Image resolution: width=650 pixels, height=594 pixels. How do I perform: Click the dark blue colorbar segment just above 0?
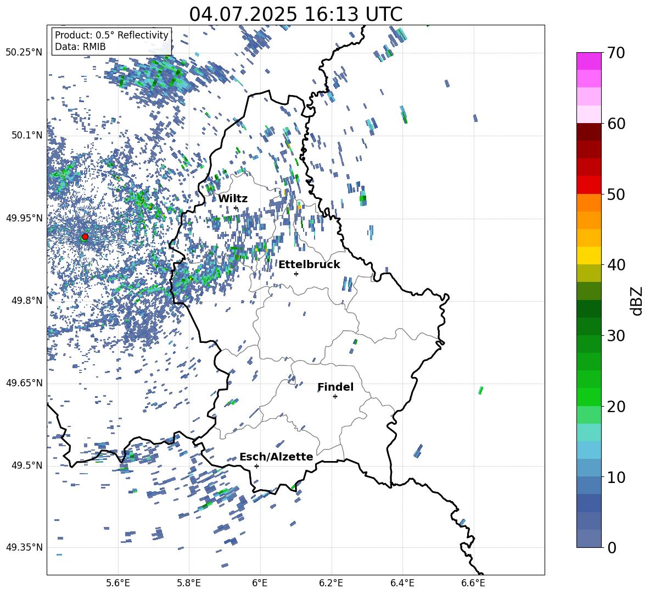point(589,539)
